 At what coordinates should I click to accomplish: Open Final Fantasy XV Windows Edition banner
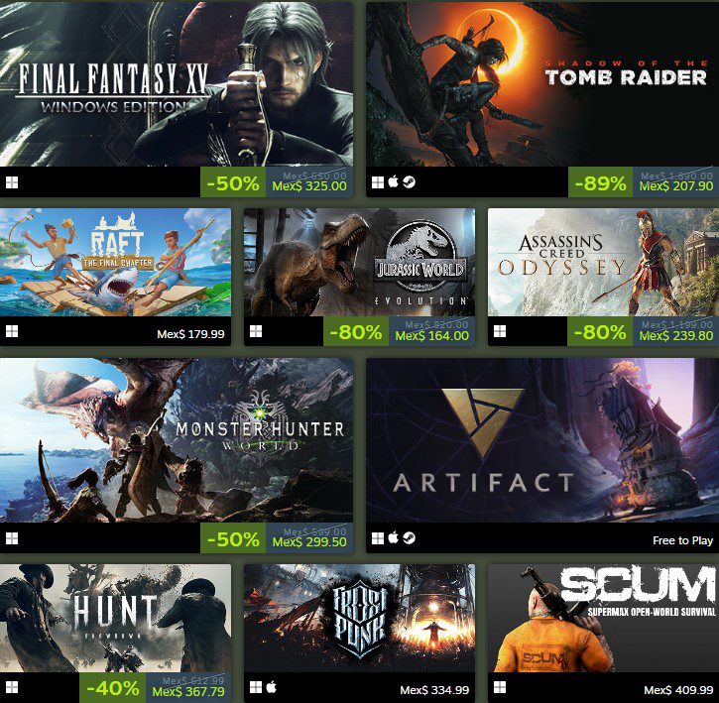click(x=177, y=84)
